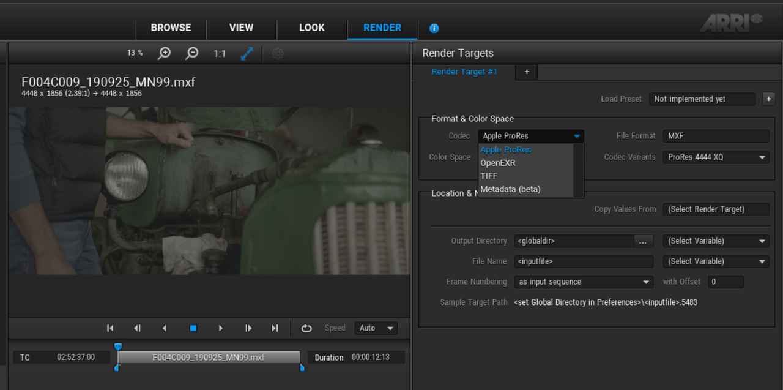Viewport: 783px width, 390px height.
Task: Open the LOOK tab
Action: [x=312, y=28]
